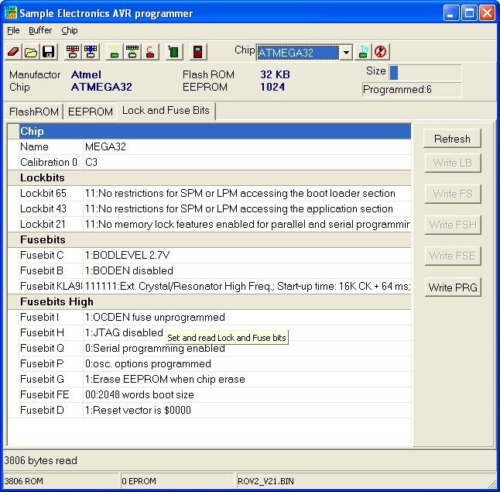The image size is (500, 492).
Task: Maximize the AVR programmer window
Action: [x=469, y=13]
